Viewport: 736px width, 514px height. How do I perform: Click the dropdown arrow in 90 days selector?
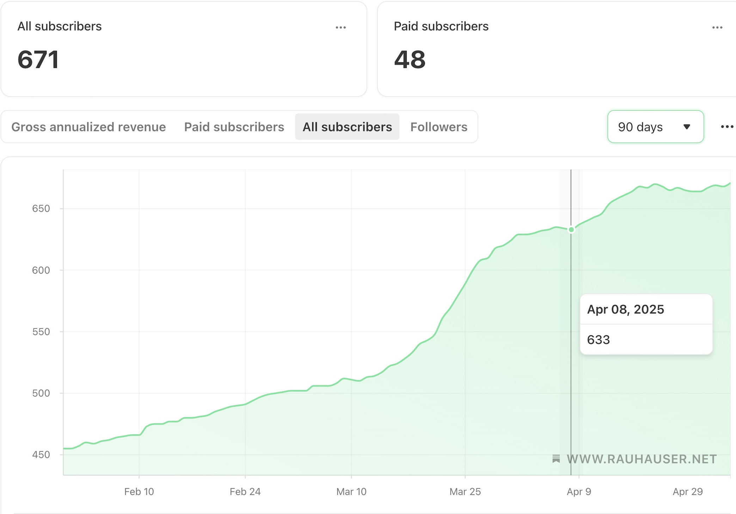click(x=686, y=127)
